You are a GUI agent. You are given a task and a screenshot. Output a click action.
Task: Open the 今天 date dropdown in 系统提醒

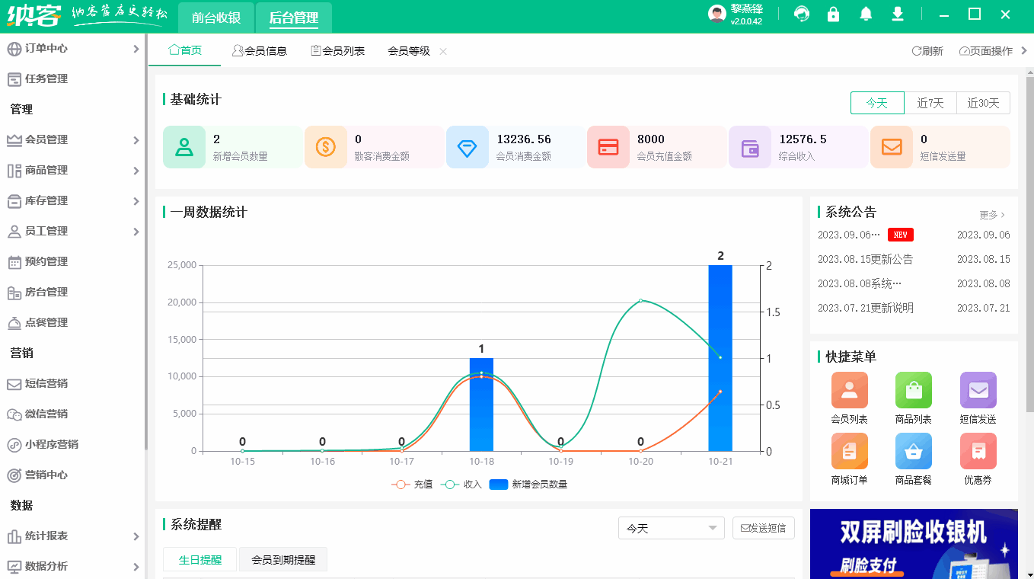671,527
